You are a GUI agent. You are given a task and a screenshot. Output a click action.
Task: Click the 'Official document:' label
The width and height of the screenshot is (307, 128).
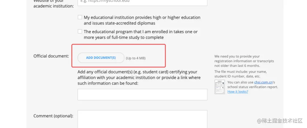point(51,56)
